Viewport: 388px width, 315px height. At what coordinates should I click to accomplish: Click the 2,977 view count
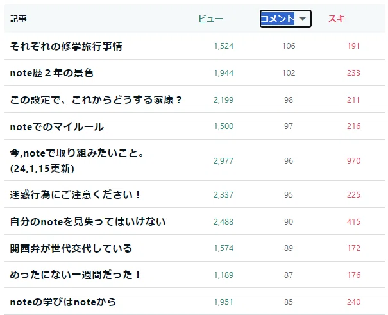(x=223, y=161)
